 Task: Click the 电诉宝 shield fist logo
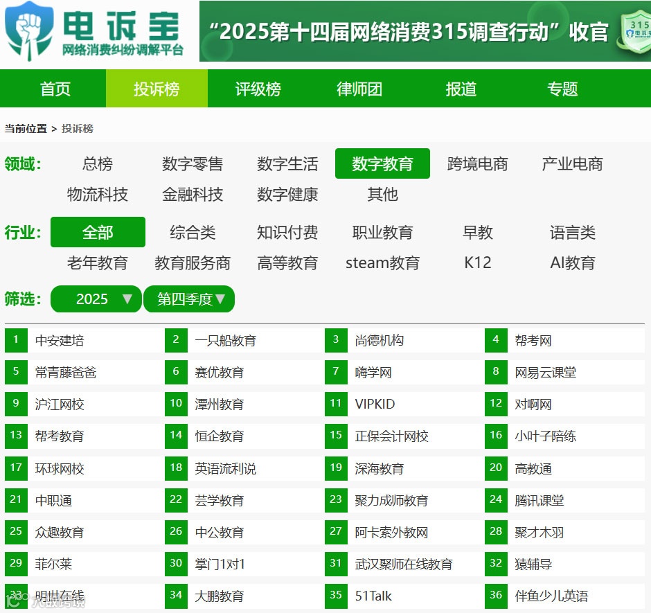[29, 31]
